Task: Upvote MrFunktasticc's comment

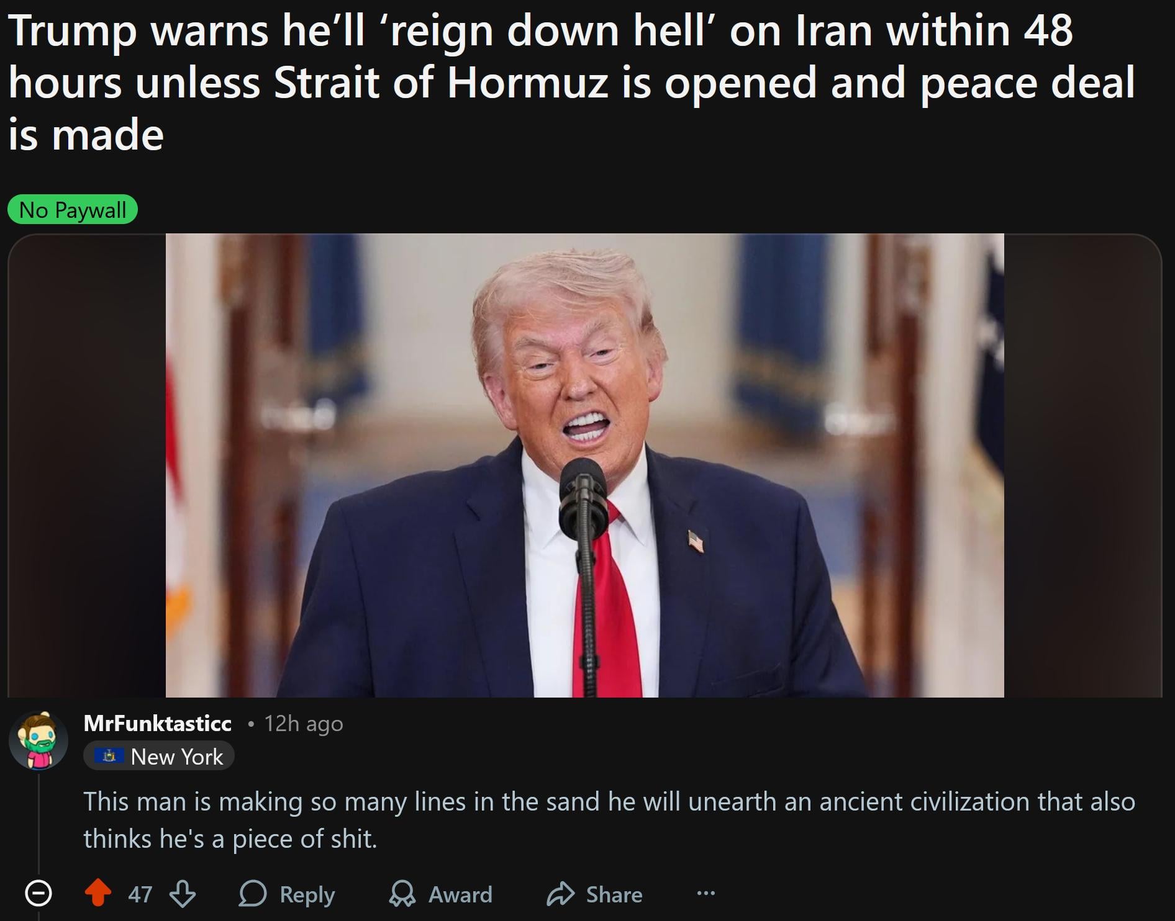Action: (x=98, y=893)
